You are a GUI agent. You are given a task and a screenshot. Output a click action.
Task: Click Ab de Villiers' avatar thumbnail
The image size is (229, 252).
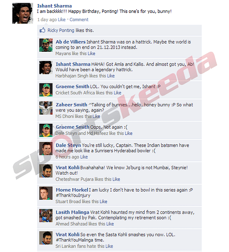46,45
